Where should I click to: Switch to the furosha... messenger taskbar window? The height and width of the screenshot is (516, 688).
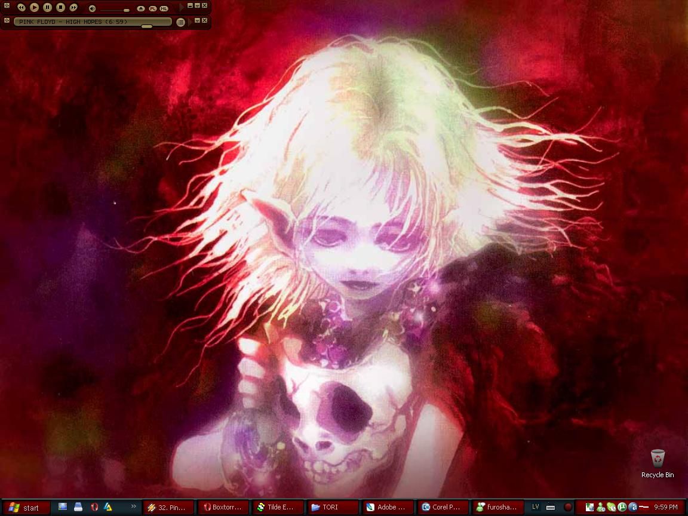pos(497,507)
